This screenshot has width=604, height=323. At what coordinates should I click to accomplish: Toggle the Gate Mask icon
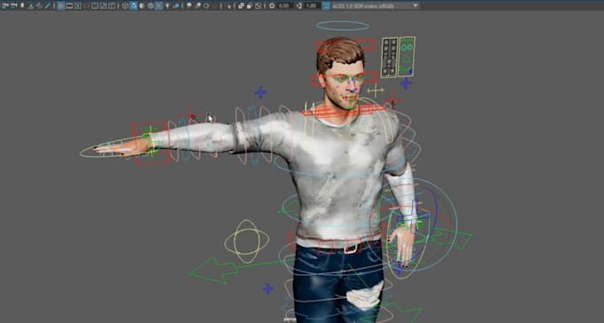(x=86, y=6)
